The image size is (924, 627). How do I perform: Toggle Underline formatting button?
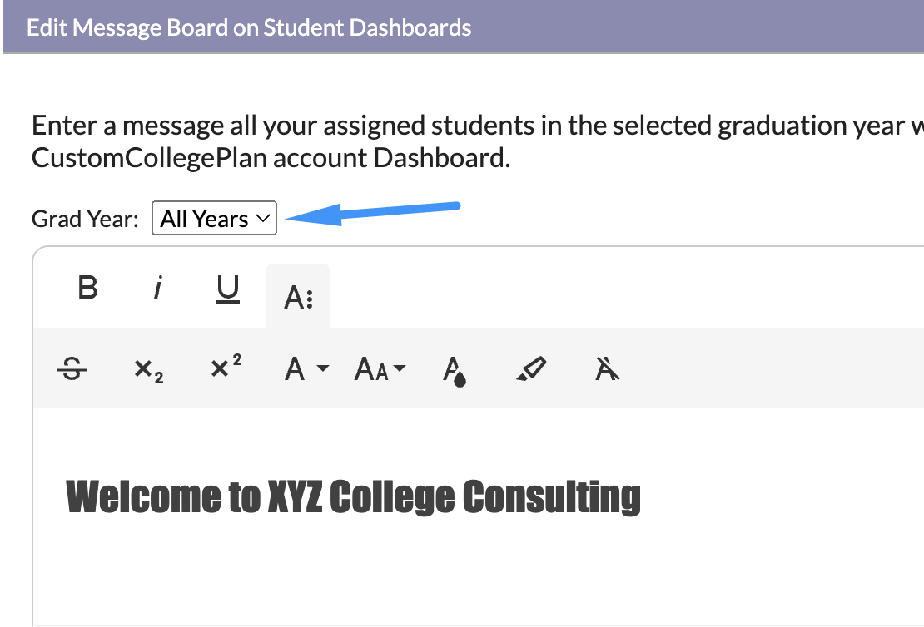coord(227,288)
